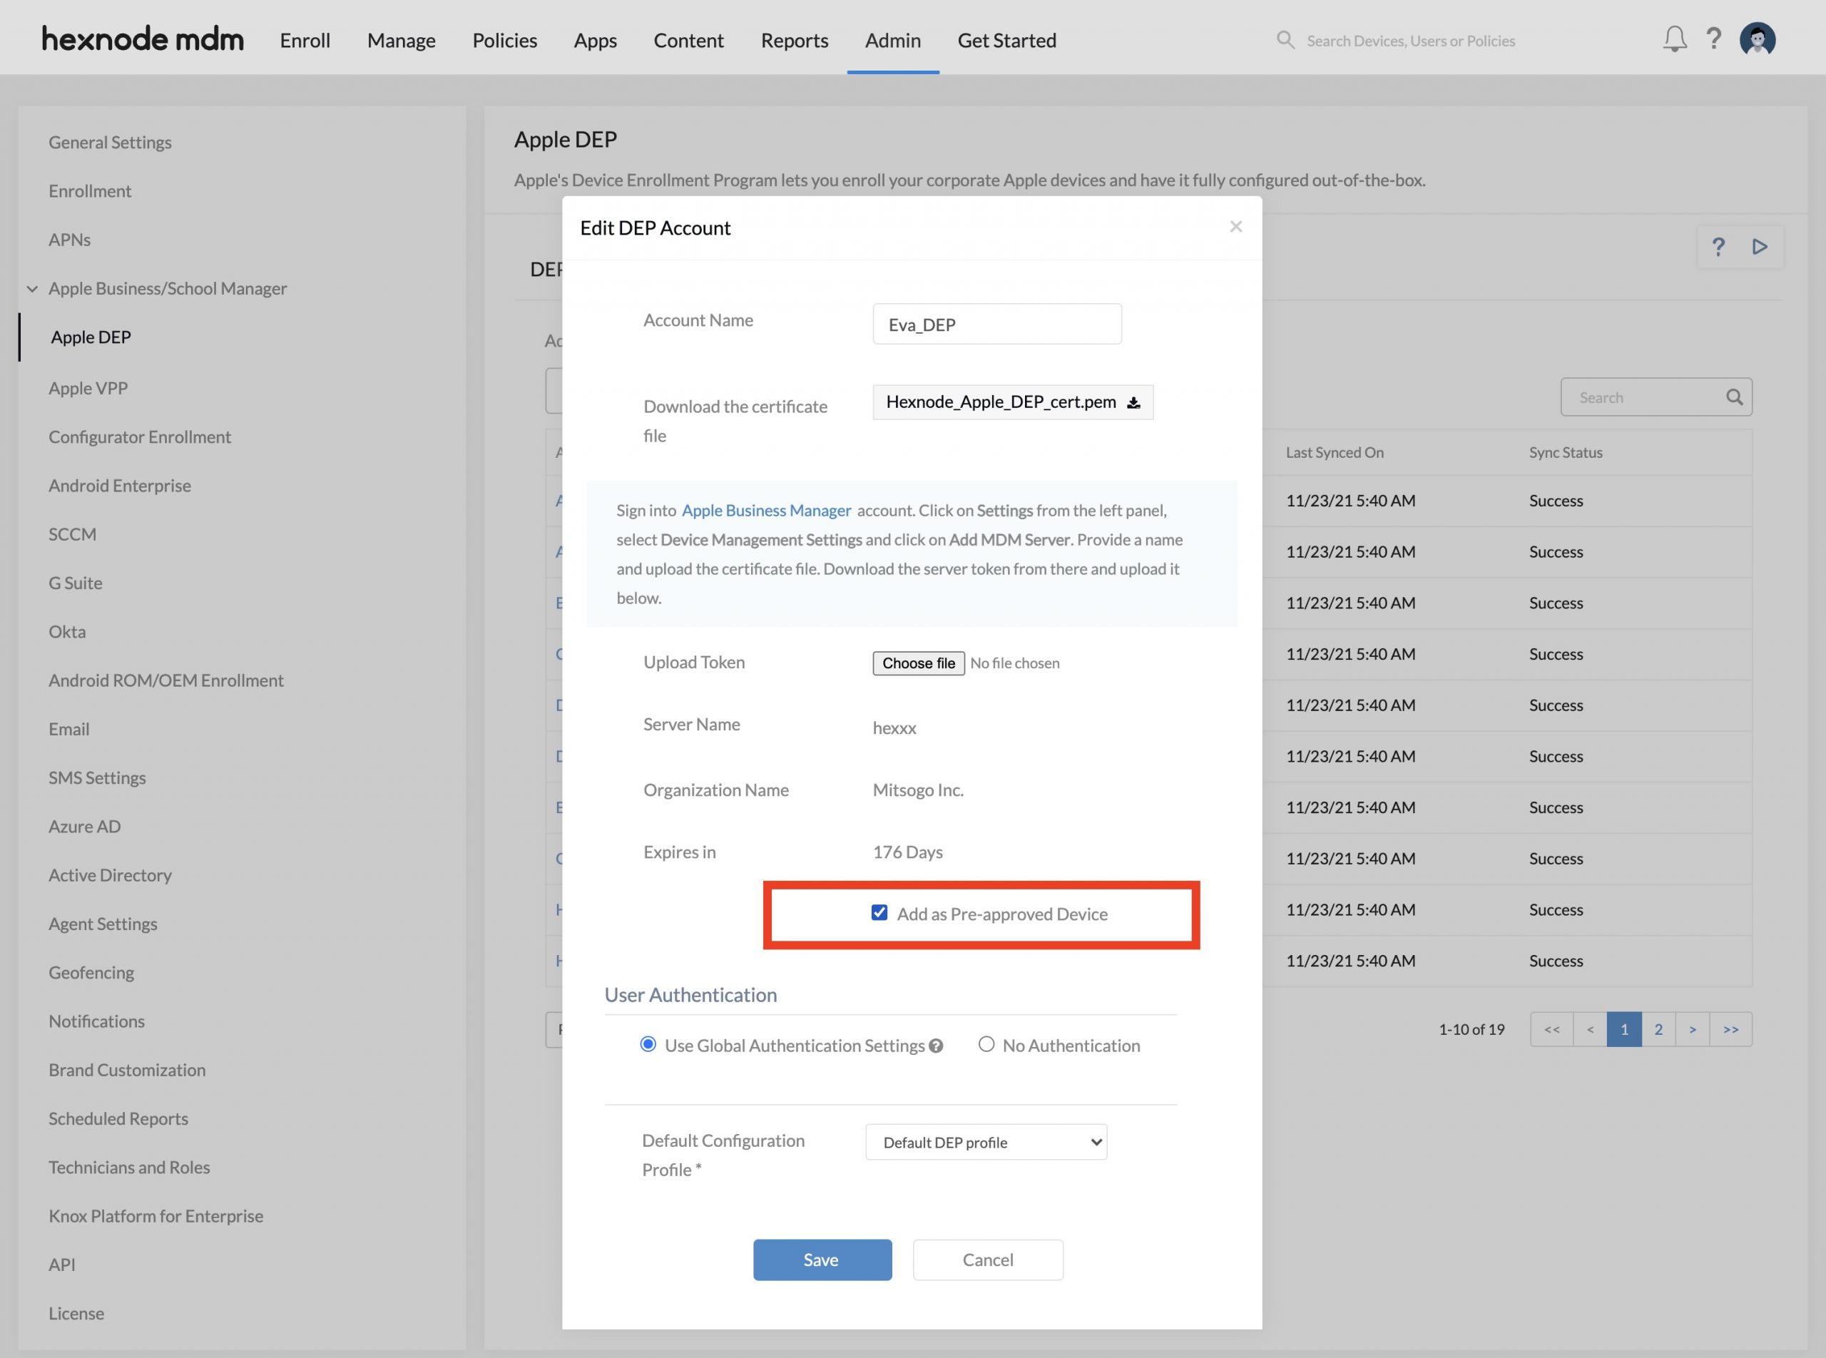Switch to the Content tab
1826x1358 pixels.
click(688, 40)
